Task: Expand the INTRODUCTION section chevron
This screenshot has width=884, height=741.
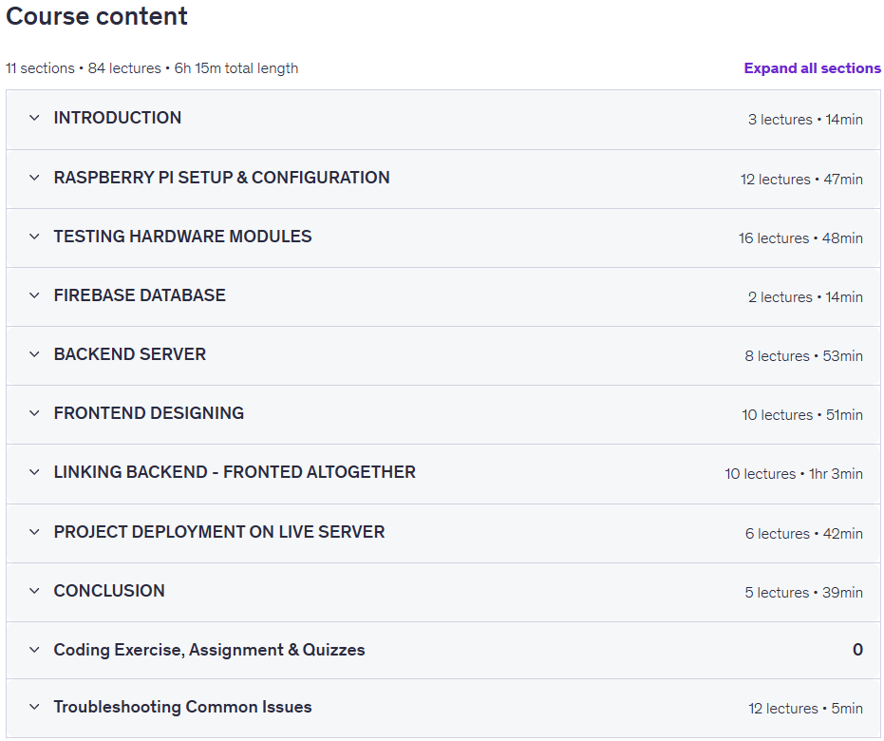Action: (34, 118)
